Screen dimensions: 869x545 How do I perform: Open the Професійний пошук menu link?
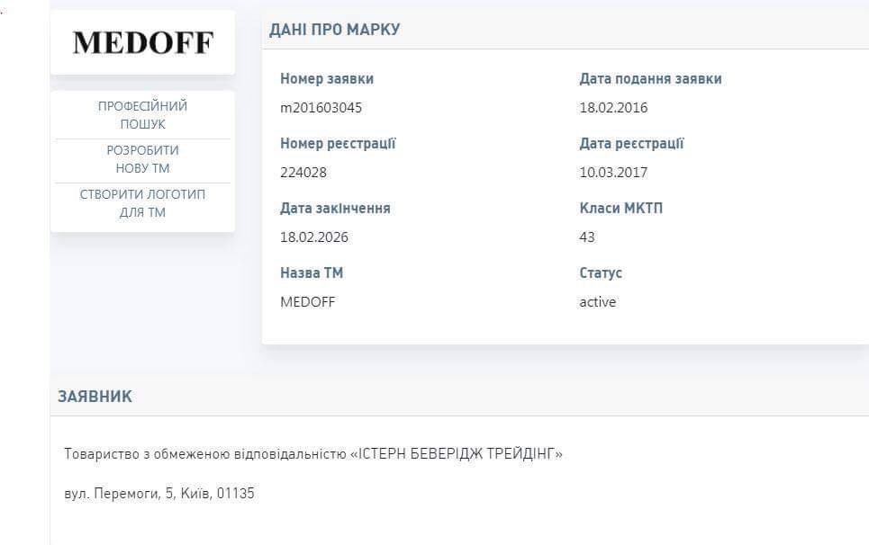[x=142, y=115]
